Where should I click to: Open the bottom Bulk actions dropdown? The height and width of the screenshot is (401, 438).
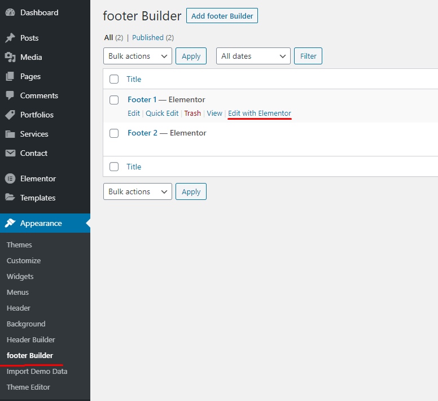point(138,191)
